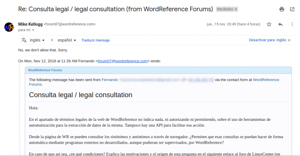Click the 'WordReference Forums' contact form link

point(265,80)
